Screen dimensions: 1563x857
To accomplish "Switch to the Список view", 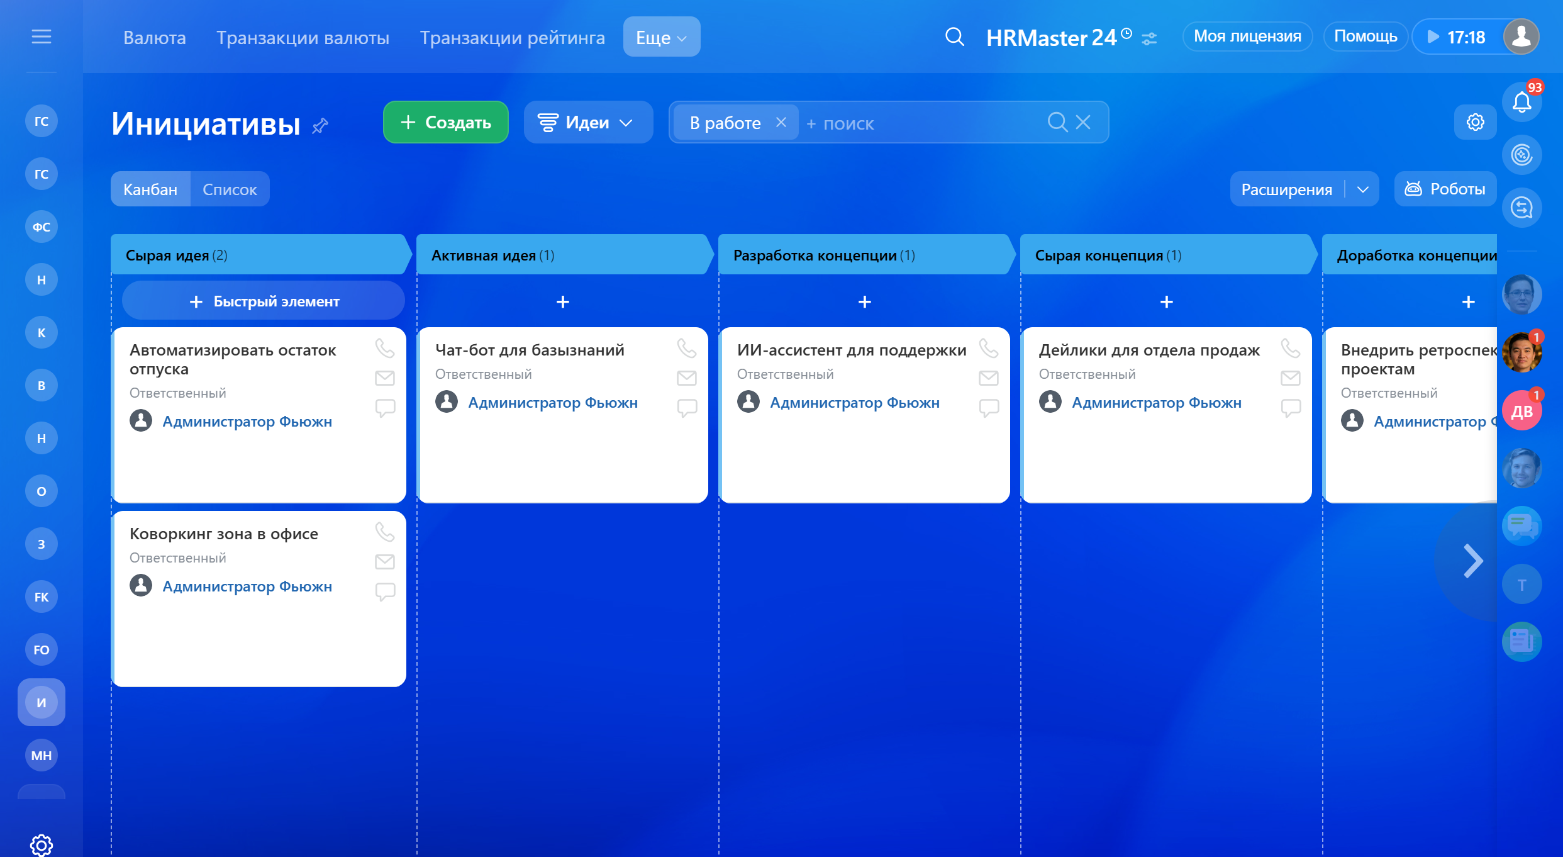I will tap(230, 189).
